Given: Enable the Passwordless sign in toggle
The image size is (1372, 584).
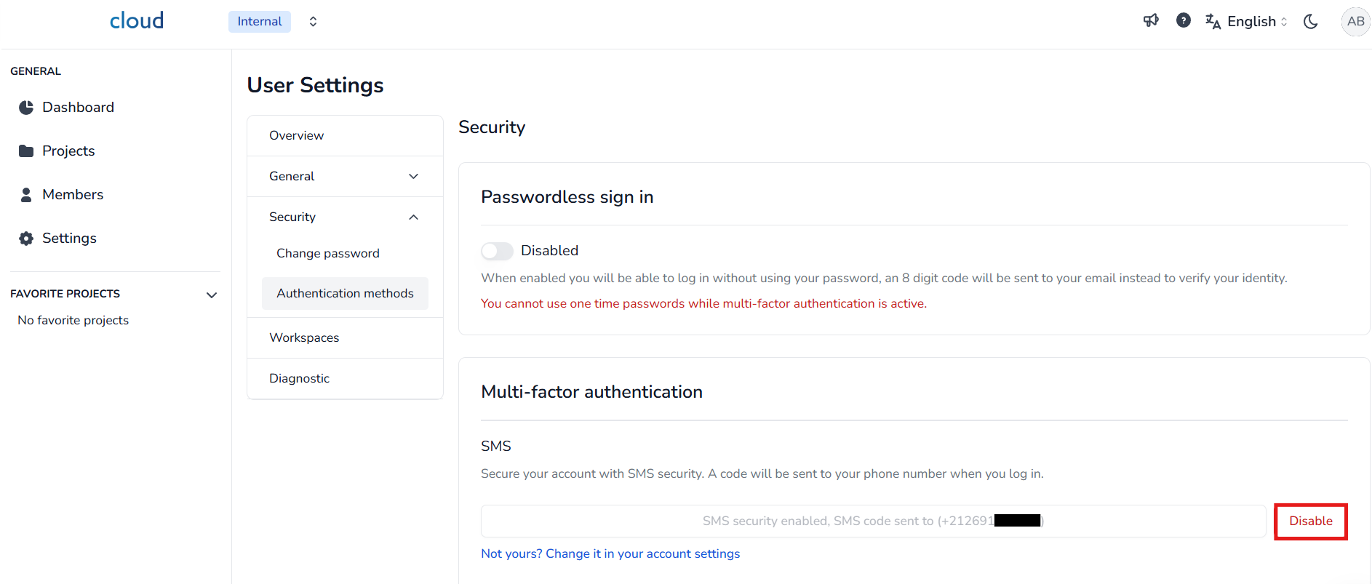Looking at the screenshot, I should click(497, 251).
